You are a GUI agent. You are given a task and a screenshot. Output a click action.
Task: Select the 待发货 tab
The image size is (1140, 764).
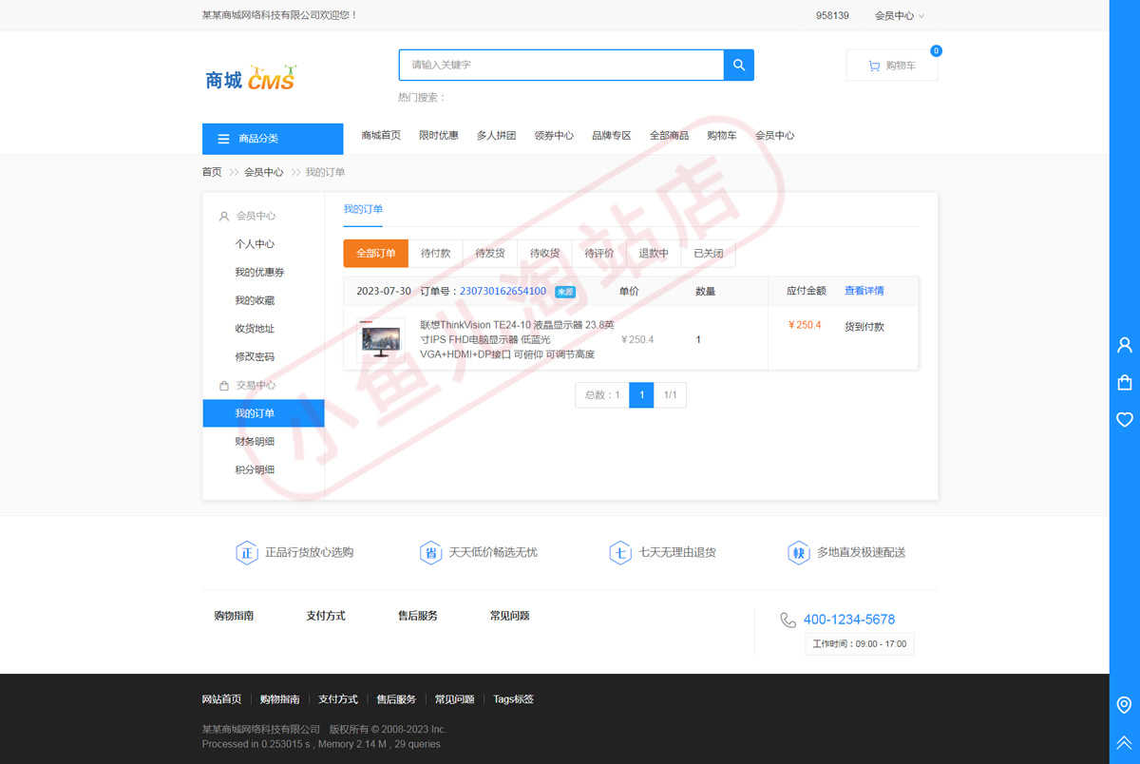point(490,254)
